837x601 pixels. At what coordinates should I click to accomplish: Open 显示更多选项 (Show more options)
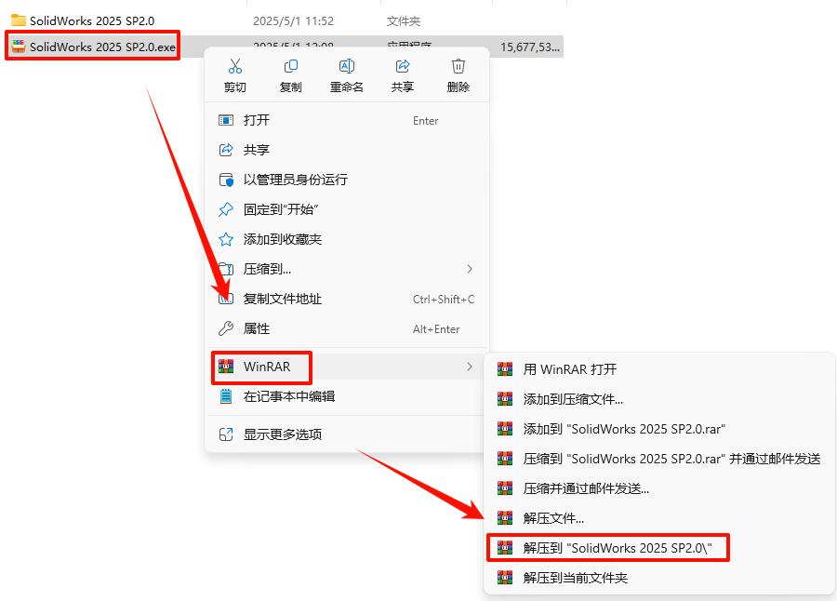tap(347, 434)
